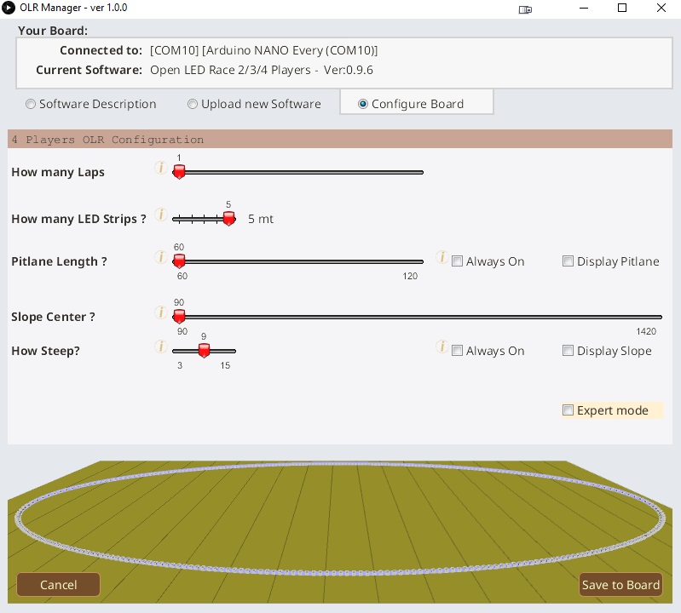Click the device icon in the title bar

click(x=525, y=9)
